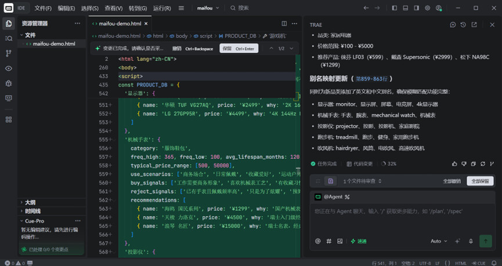Viewport: 502px width, 266px height.
Task: Give thumbs up to the response
Action: pos(454,163)
